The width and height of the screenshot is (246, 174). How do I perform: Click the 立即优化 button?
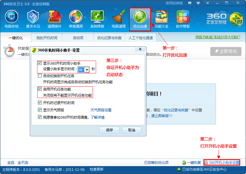226,51
